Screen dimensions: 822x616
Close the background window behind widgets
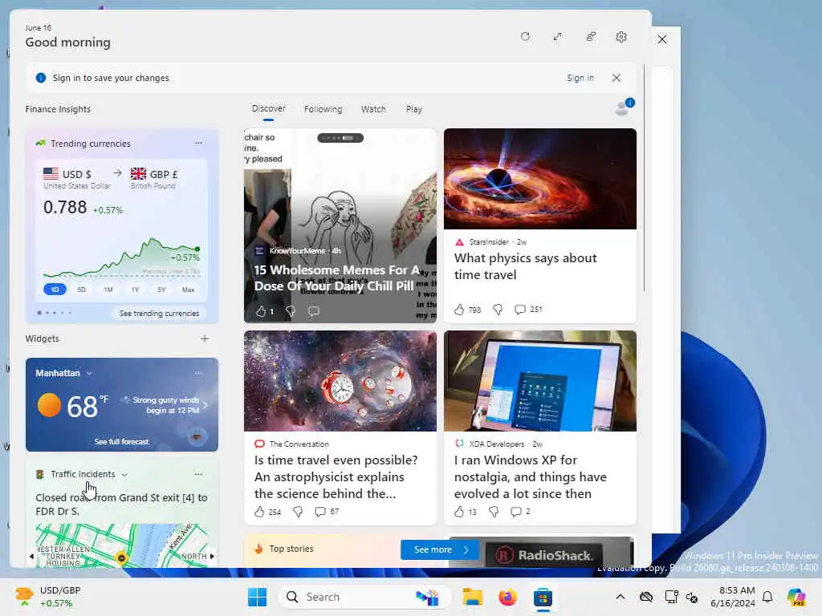pyautogui.click(x=662, y=39)
